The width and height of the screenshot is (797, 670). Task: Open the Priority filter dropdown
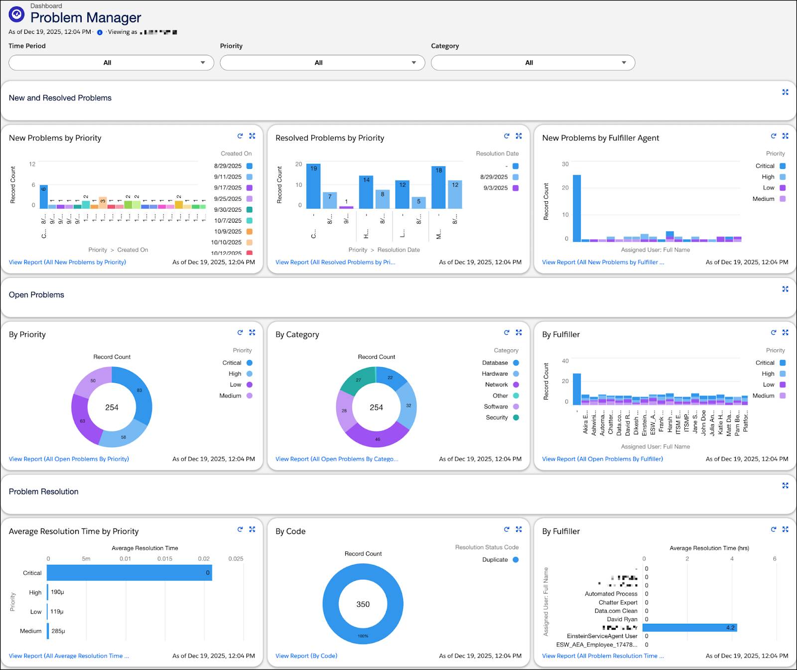coord(322,62)
